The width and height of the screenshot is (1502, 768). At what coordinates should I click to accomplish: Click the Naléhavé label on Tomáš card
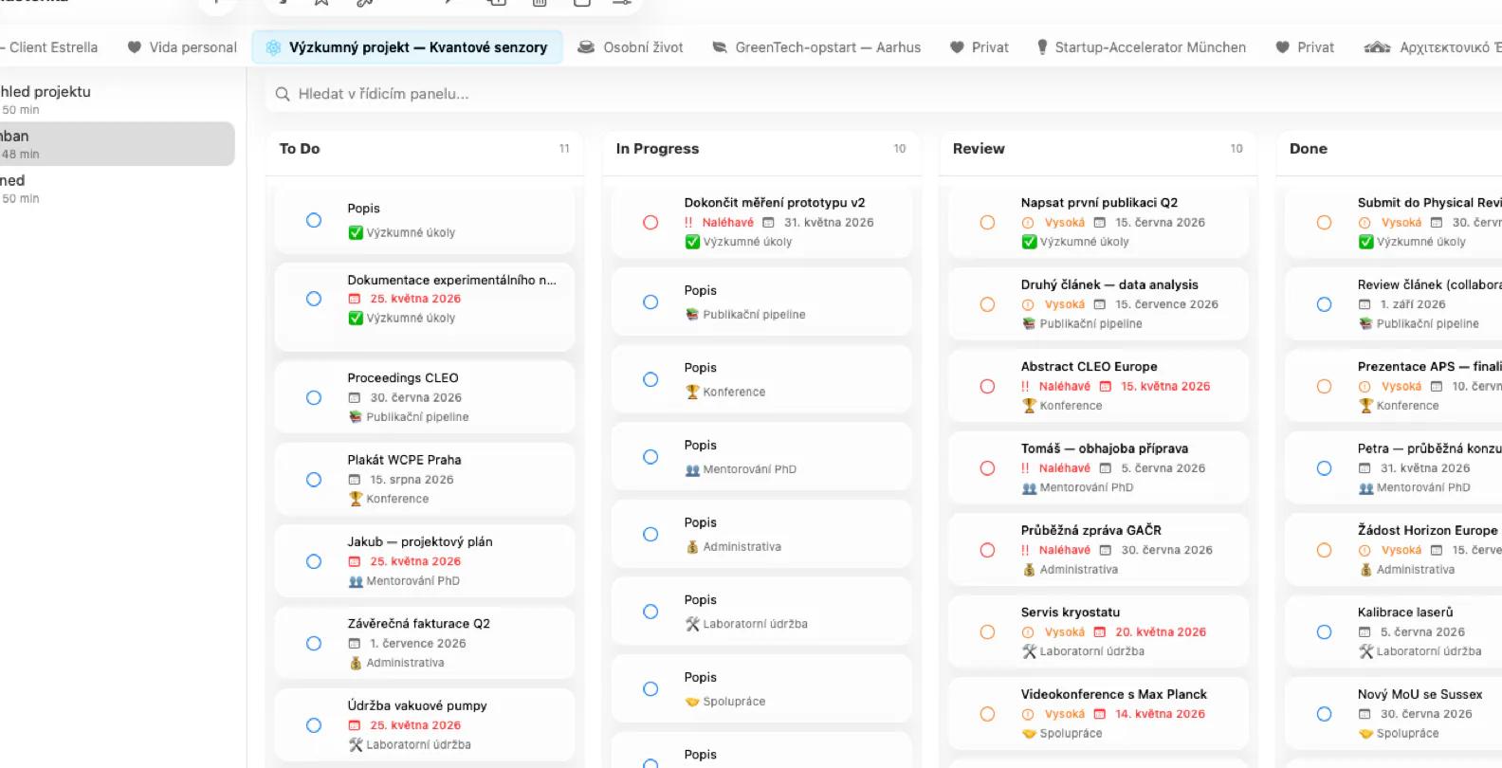pos(1065,468)
